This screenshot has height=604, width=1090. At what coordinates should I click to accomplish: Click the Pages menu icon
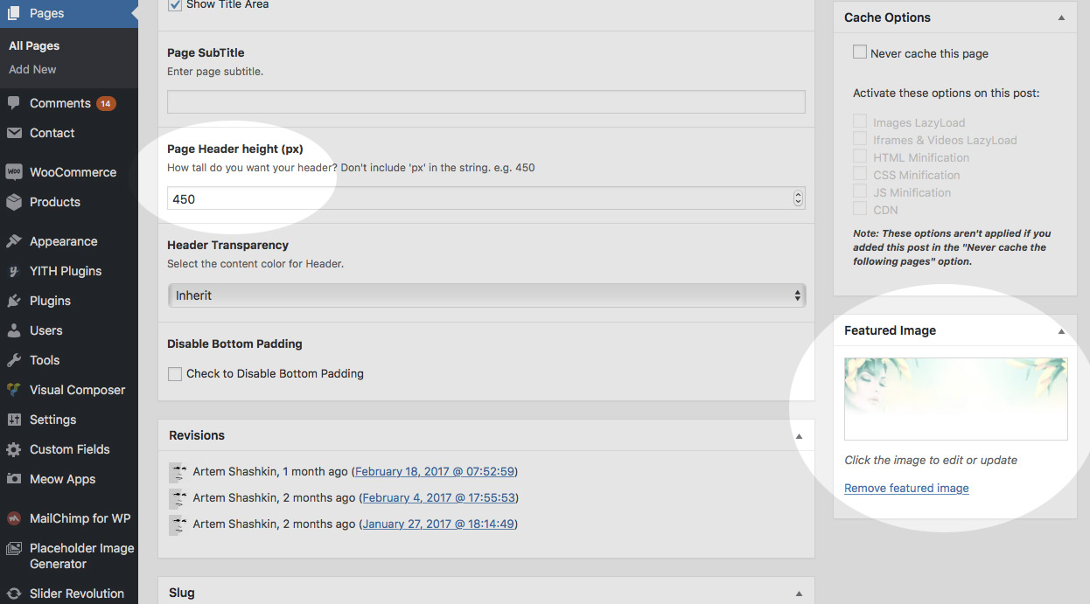[13, 13]
